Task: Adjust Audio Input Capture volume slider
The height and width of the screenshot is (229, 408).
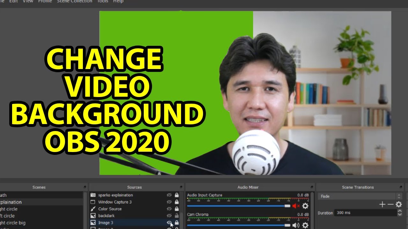Action: pyautogui.click(x=239, y=206)
